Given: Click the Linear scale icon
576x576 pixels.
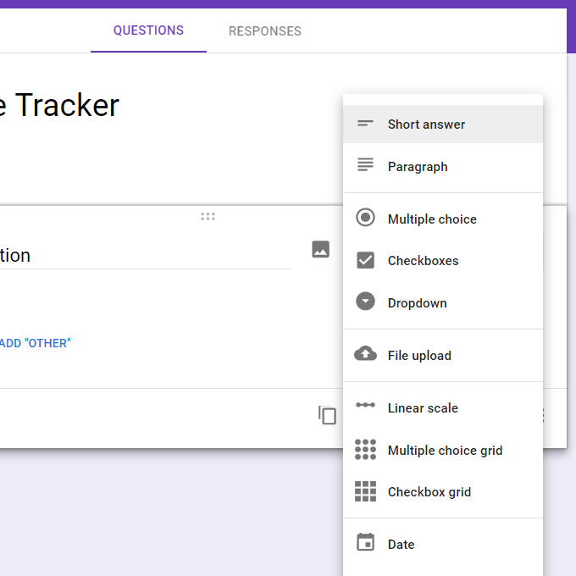Looking at the screenshot, I should (x=365, y=406).
